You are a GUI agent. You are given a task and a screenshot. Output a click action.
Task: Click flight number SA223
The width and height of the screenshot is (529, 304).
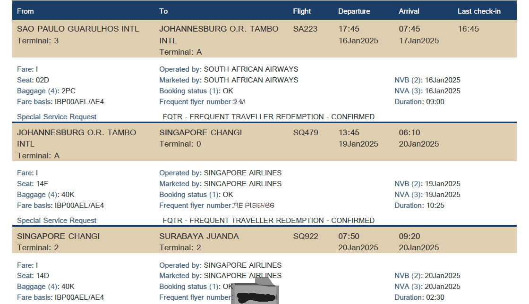click(305, 29)
